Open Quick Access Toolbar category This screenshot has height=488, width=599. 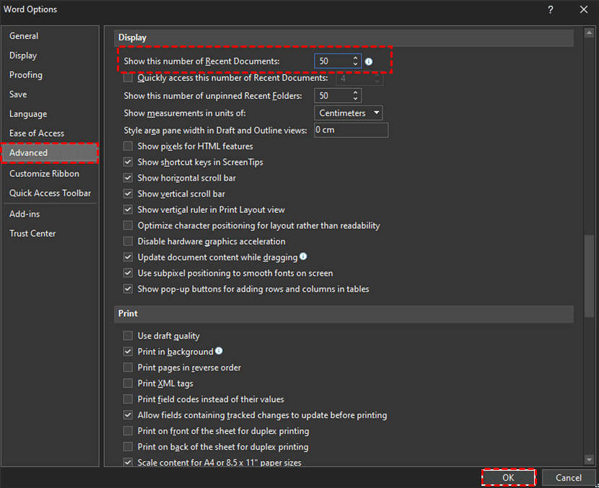click(x=50, y=193)
